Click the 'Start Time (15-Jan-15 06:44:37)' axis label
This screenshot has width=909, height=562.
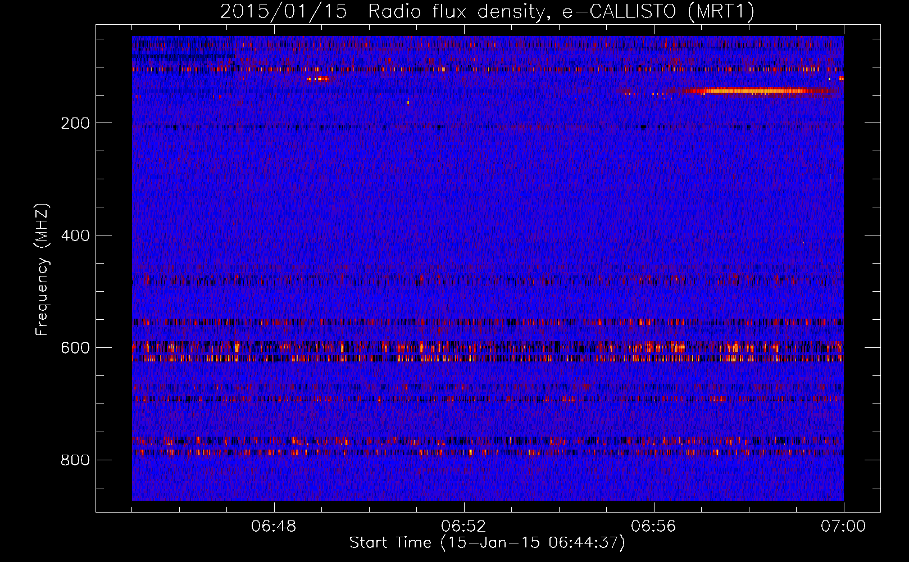(487, 543)
